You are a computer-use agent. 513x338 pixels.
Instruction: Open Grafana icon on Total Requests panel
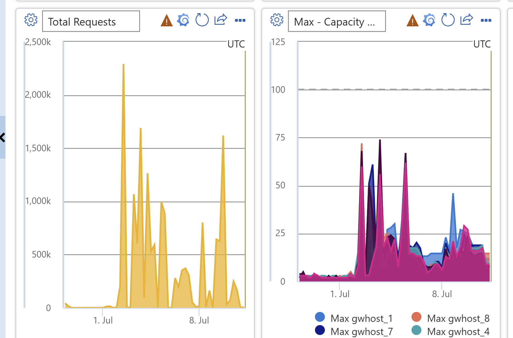(183, 20)
